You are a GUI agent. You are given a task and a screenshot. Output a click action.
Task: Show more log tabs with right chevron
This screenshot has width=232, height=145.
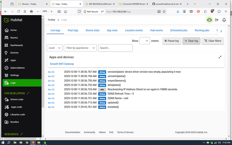click(221, 31)
